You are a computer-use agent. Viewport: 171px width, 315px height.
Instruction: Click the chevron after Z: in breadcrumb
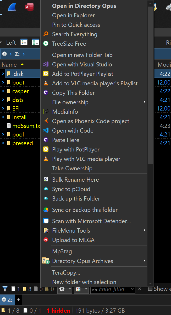point(24,54)
